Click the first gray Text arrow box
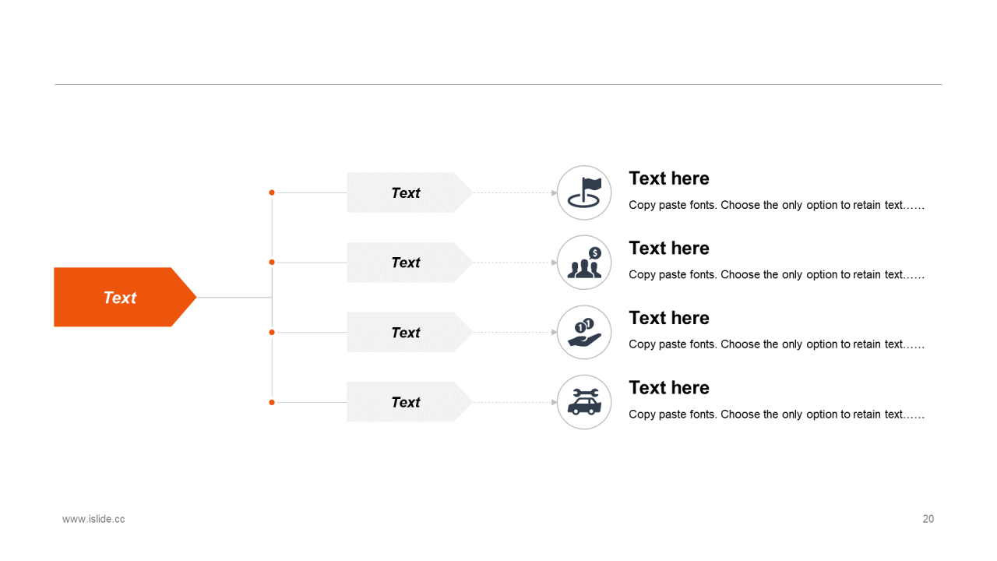 pos(410,192)
